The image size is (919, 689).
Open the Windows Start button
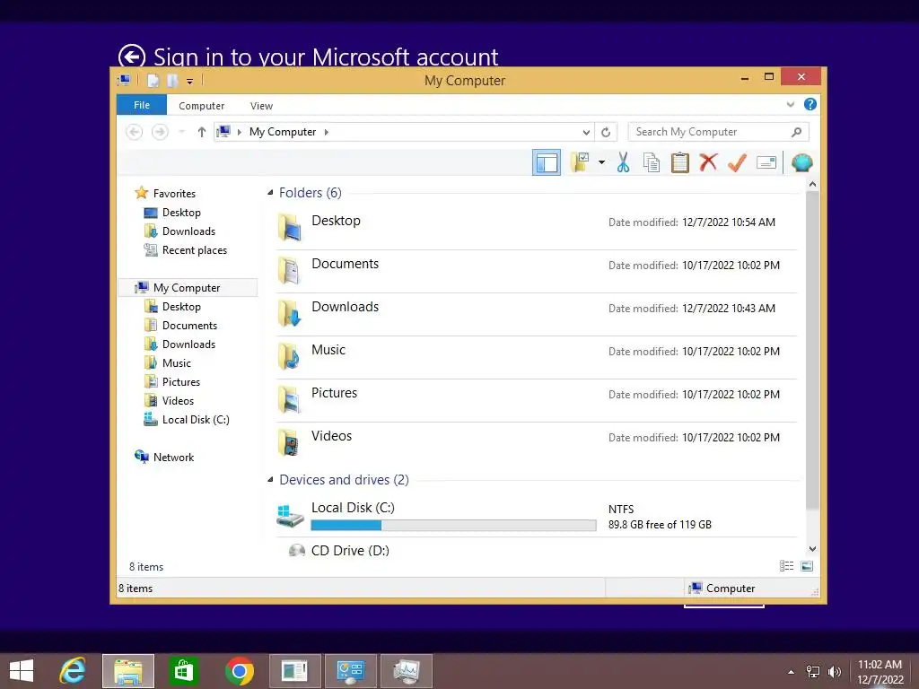[22, 671]
